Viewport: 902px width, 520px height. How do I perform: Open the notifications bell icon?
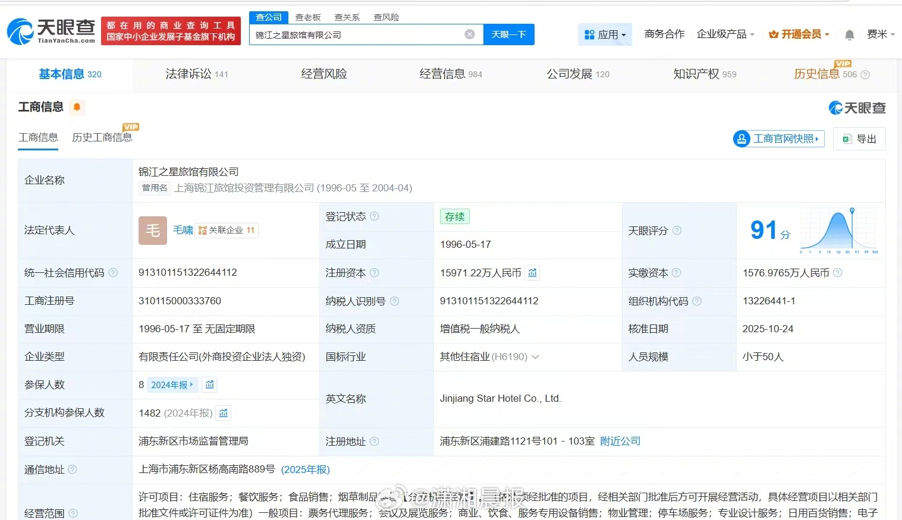[850, 34]
